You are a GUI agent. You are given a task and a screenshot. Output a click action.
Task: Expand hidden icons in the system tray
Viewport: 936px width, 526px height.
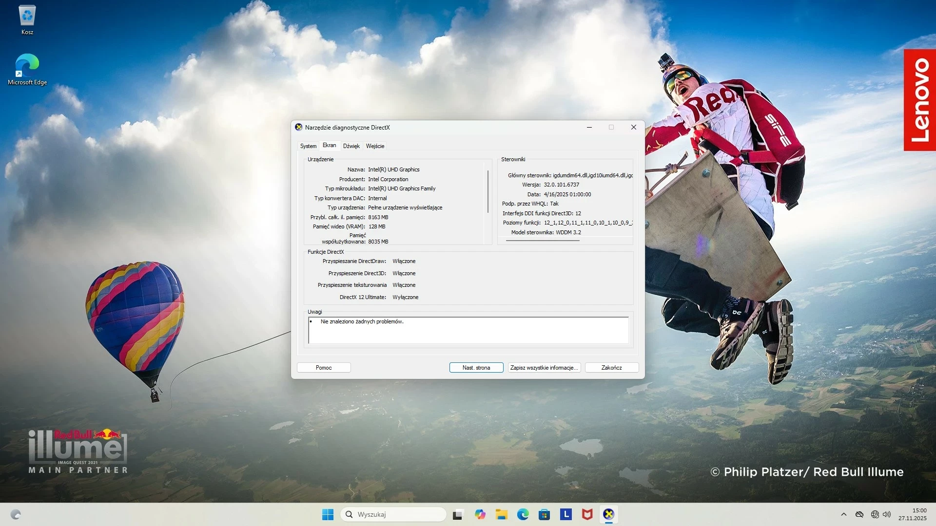[844, 514]
